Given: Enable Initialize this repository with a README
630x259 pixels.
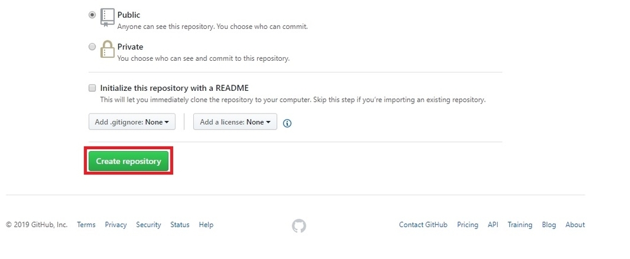Looking at the screenshot, I should coord(92,88).
